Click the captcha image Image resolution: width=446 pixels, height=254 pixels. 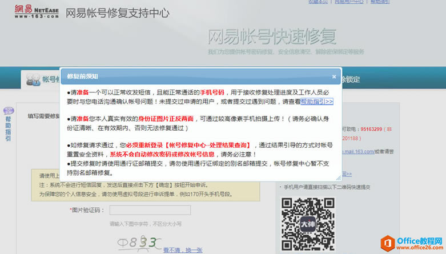pyautogui.click(x=139, y=243)
